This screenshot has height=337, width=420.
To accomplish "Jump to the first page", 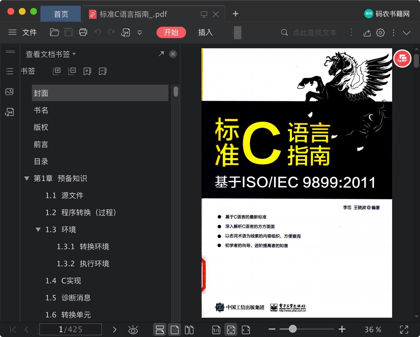I will click(x=13, y=330).
